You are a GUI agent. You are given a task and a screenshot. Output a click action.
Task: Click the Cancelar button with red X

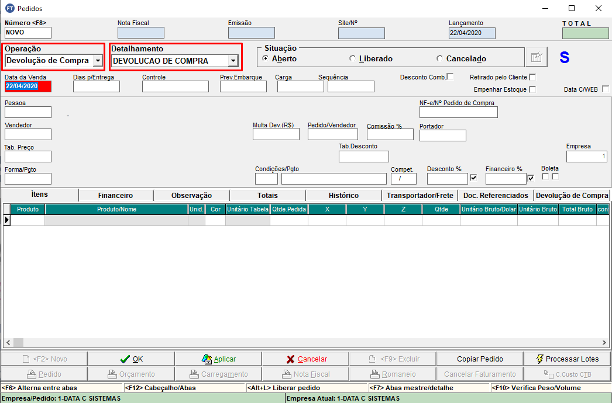[x=305, y=359]
